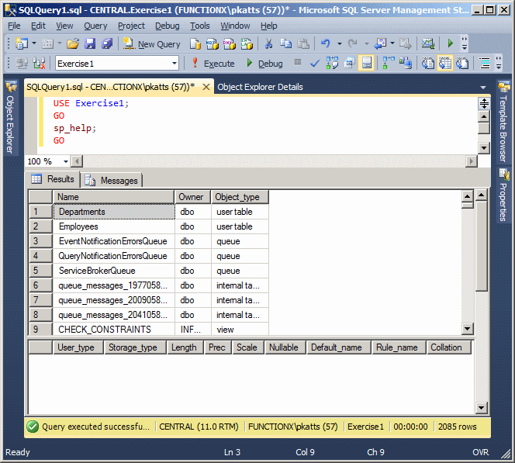Open SQL editor toolbar overflow options
Screen dimensions: 515x463
tap(499, 63)
